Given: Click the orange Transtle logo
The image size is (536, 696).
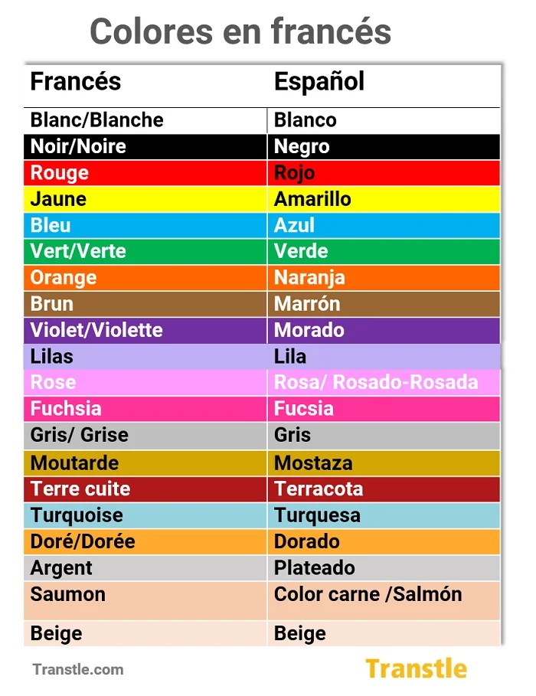Looking at the screenshot, I should (416, 668).
